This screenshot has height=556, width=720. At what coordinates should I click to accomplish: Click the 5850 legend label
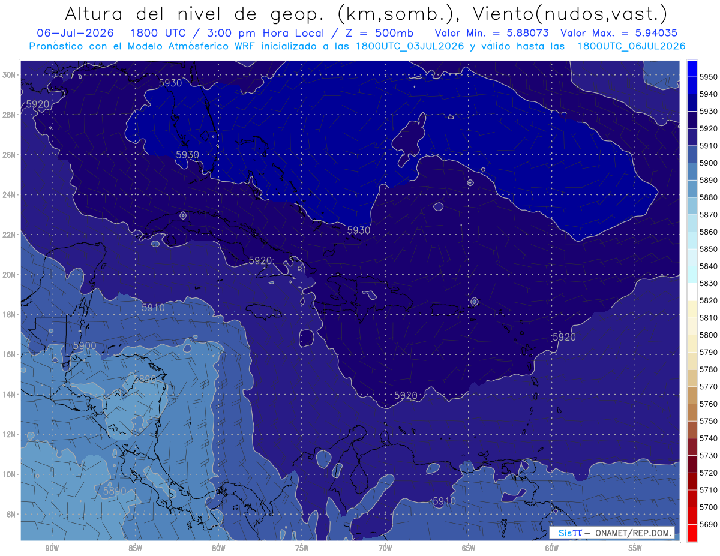pyautogui.click(x=709, y=249)
